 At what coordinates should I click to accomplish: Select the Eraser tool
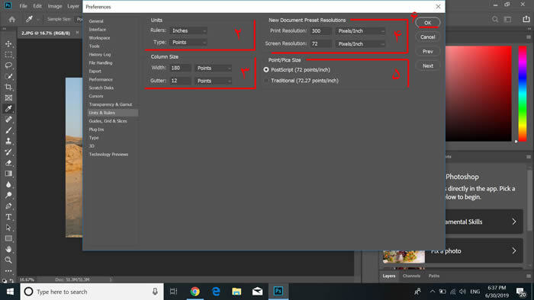(x=8, y=163)
